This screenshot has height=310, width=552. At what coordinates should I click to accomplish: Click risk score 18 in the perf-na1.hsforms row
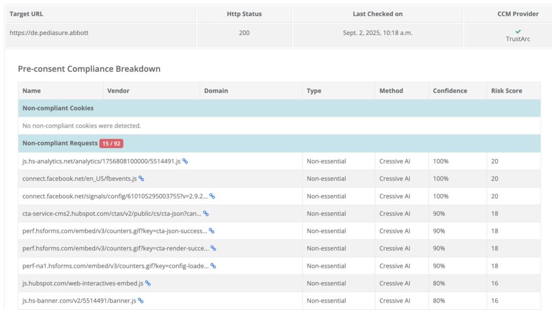[x=495, y=266]
